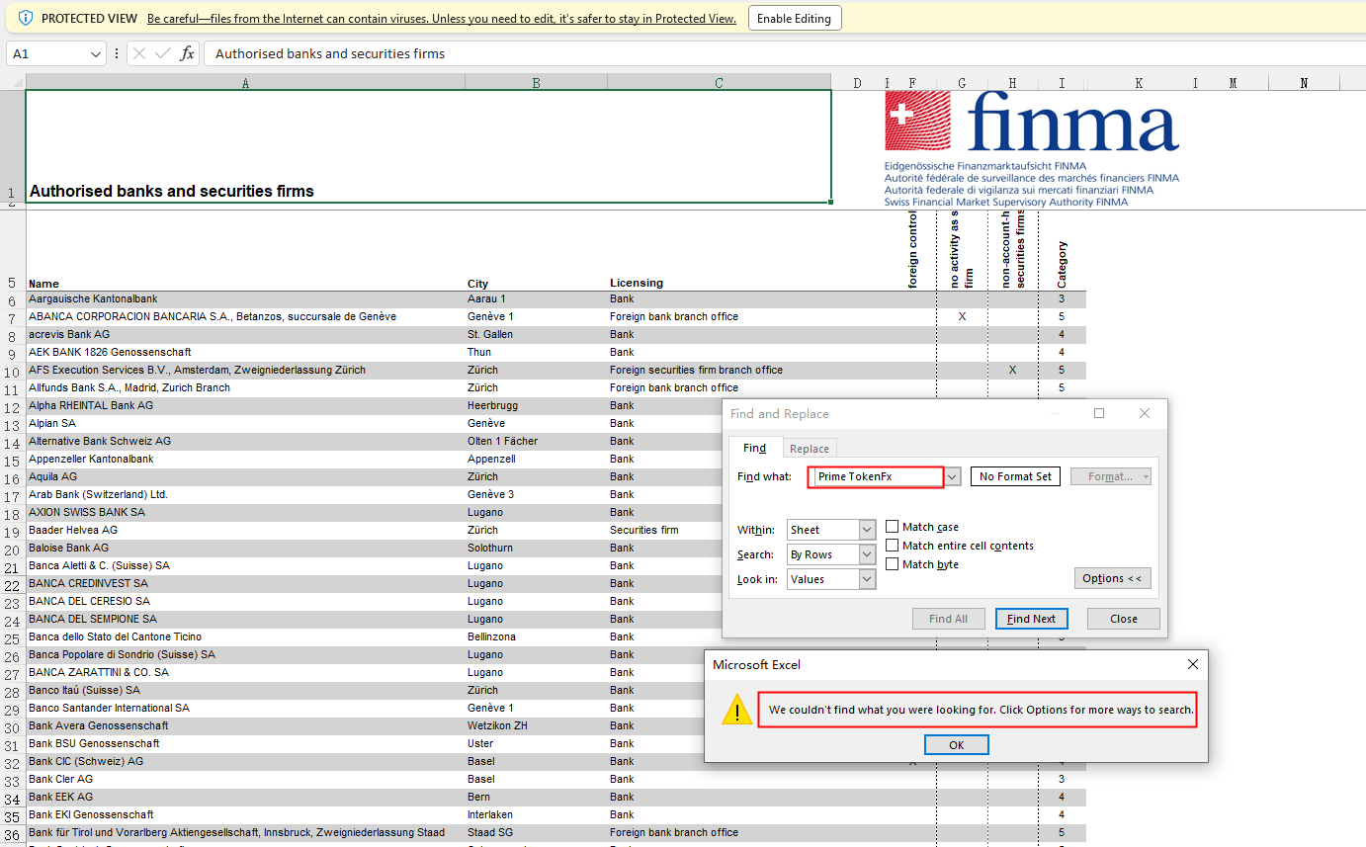Select the Find tab
This screenshot has width=1366, height=847.
(x=754, y=448)
